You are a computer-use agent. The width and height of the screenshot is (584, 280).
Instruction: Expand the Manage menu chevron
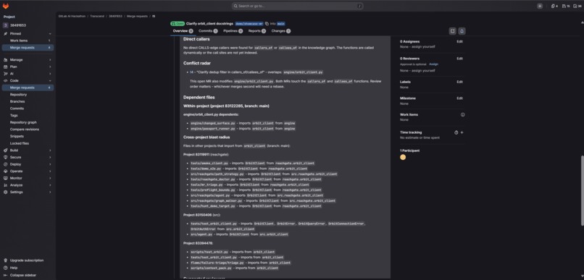click(x=50, y=60)
